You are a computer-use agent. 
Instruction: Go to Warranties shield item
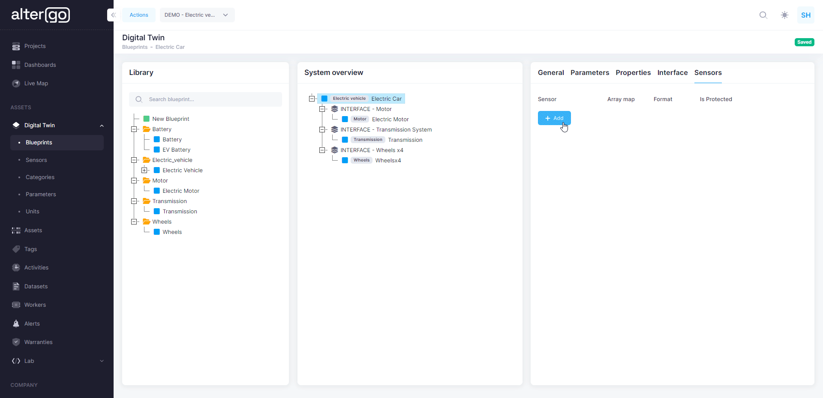[x=38, y=342]
